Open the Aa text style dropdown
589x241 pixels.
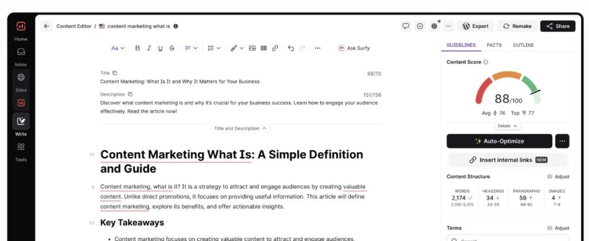(x=117, y=48)
